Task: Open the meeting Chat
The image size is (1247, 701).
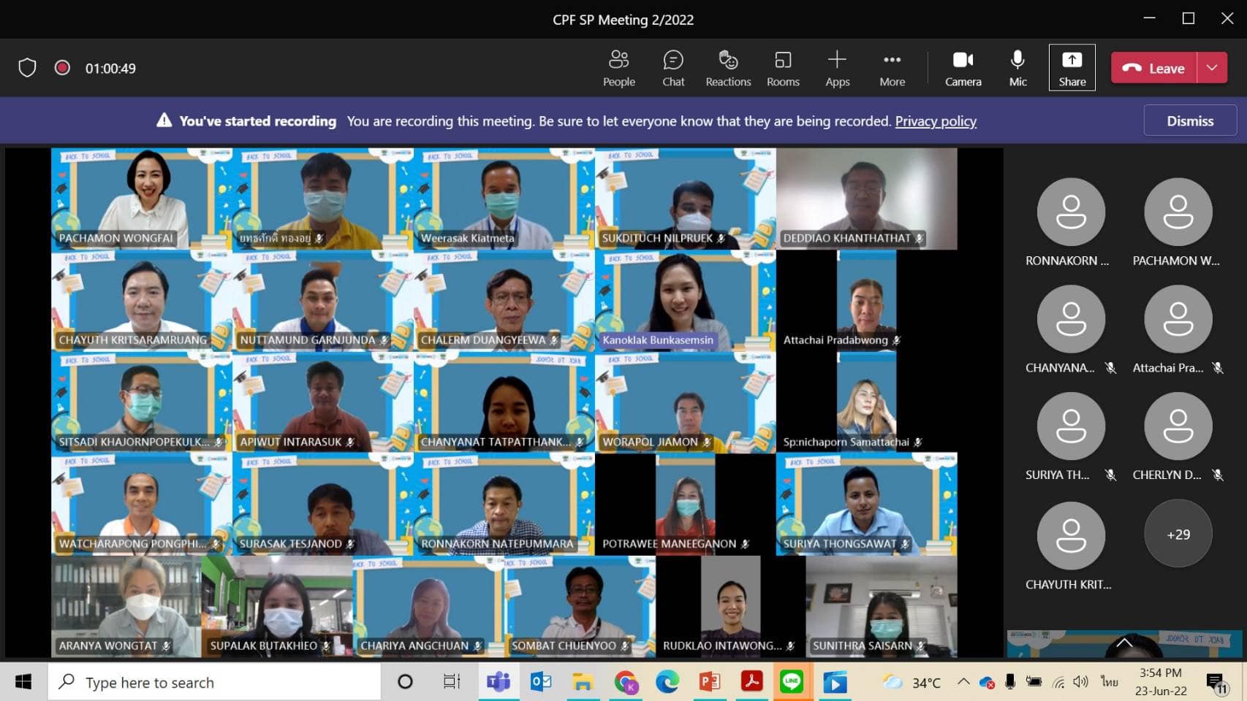Action: coord(672,68)
